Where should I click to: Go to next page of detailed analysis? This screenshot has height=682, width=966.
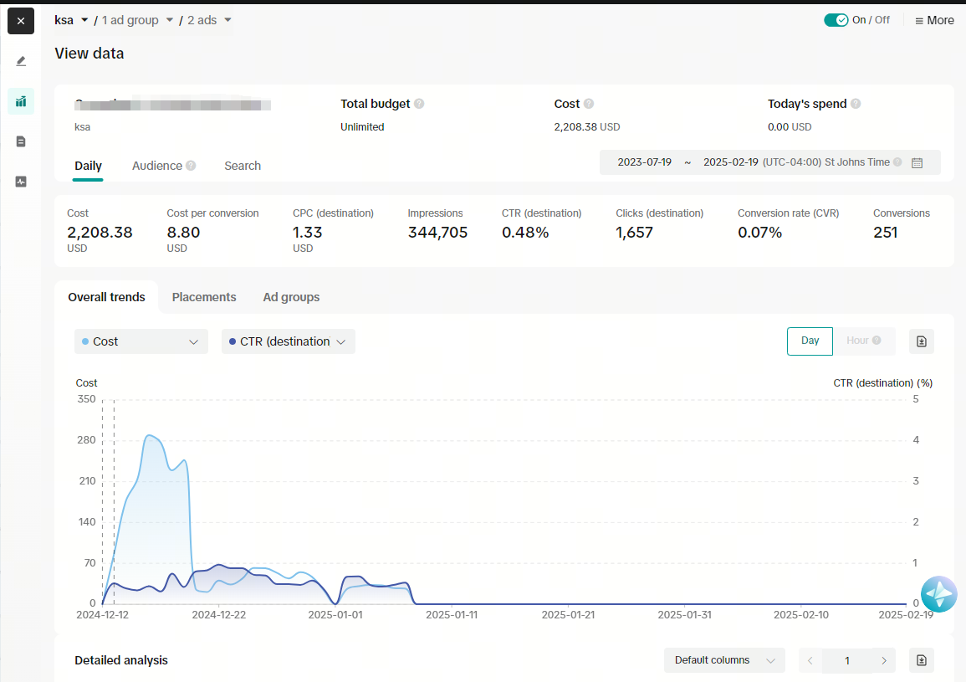point(883,660)
